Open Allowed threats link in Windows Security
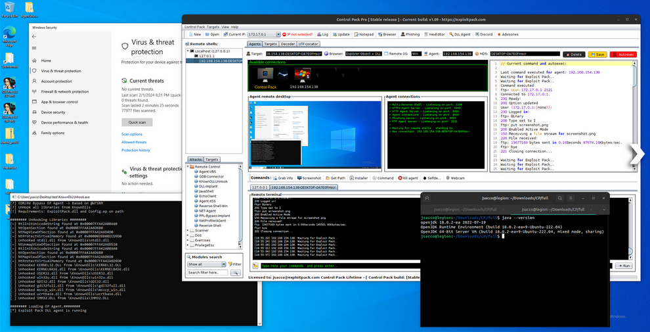Viewport: 650px width, 332px height. (134, 142)
